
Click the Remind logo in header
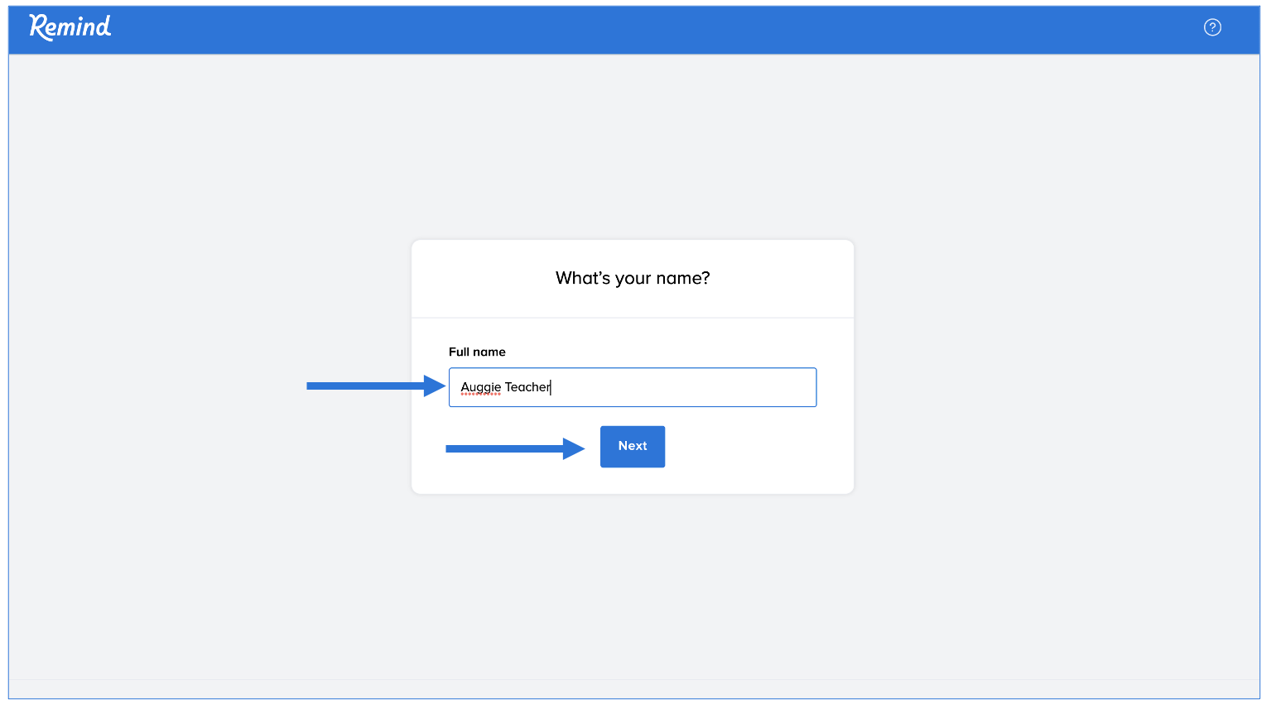tap(70, 27)
